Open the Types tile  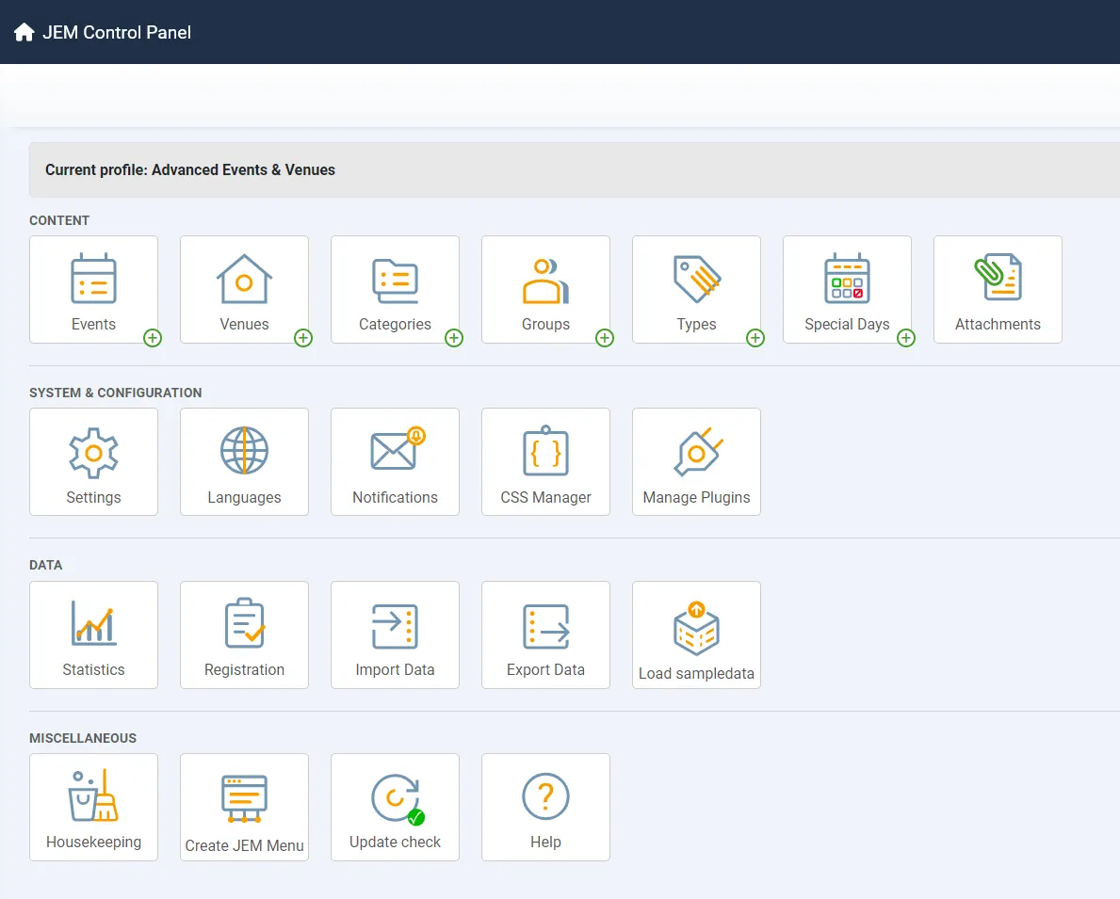(x=696, y=289)
